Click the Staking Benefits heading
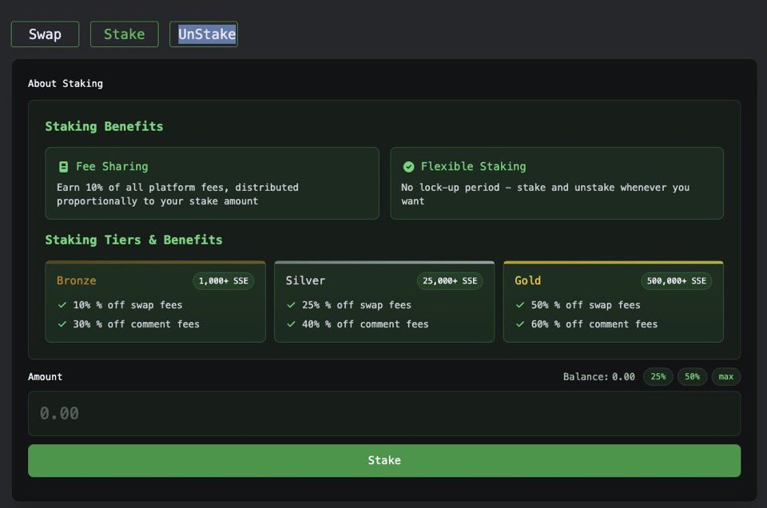Image resolution: width=767 pixels, height=508 pixels. 104,127
